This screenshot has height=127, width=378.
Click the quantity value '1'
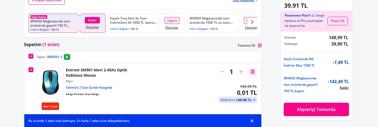point(231,72)
